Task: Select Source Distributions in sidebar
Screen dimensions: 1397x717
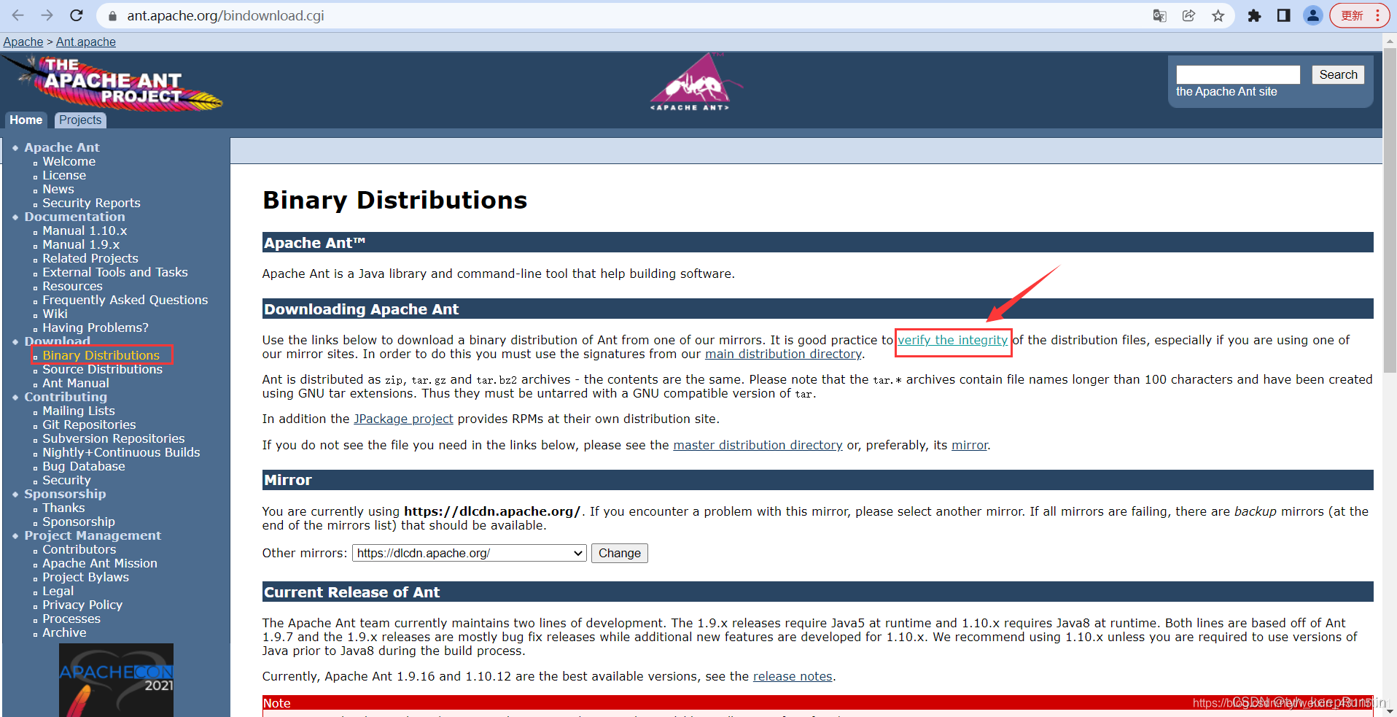Action: point(102,369)
